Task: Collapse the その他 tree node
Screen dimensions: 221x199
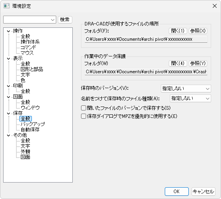Action: [9, 135]
